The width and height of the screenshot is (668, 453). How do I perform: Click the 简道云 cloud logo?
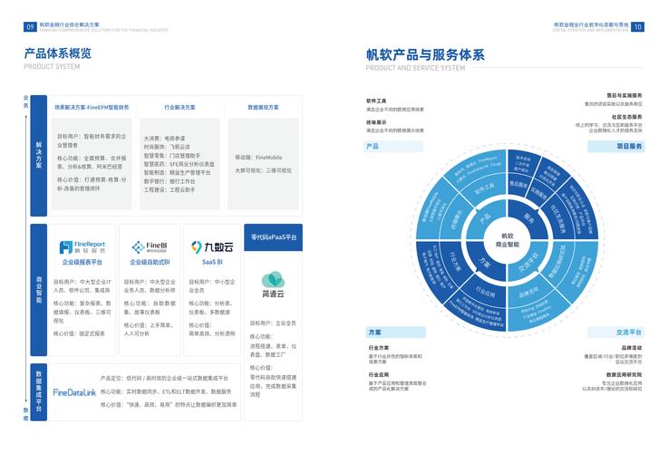click(x=273, y=280)
